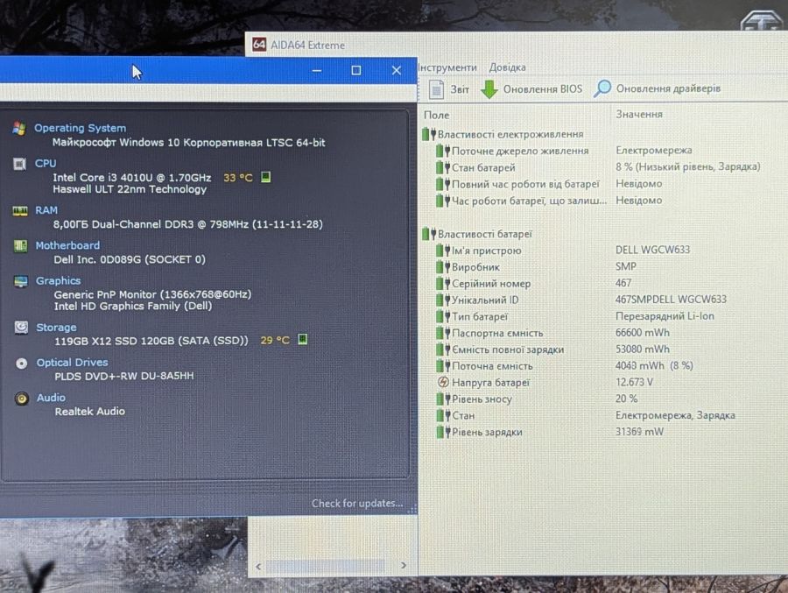Open the Optical Drives section link
Image resolution: width=788 pixels, height=593 pixels.
pyautogui.click(x=72, y=362)
